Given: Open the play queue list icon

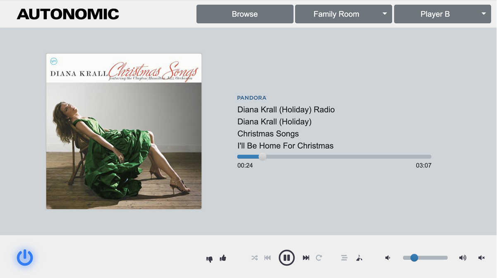Looking at the screenshot, I should pyautogui.click(x=344, y=258).
